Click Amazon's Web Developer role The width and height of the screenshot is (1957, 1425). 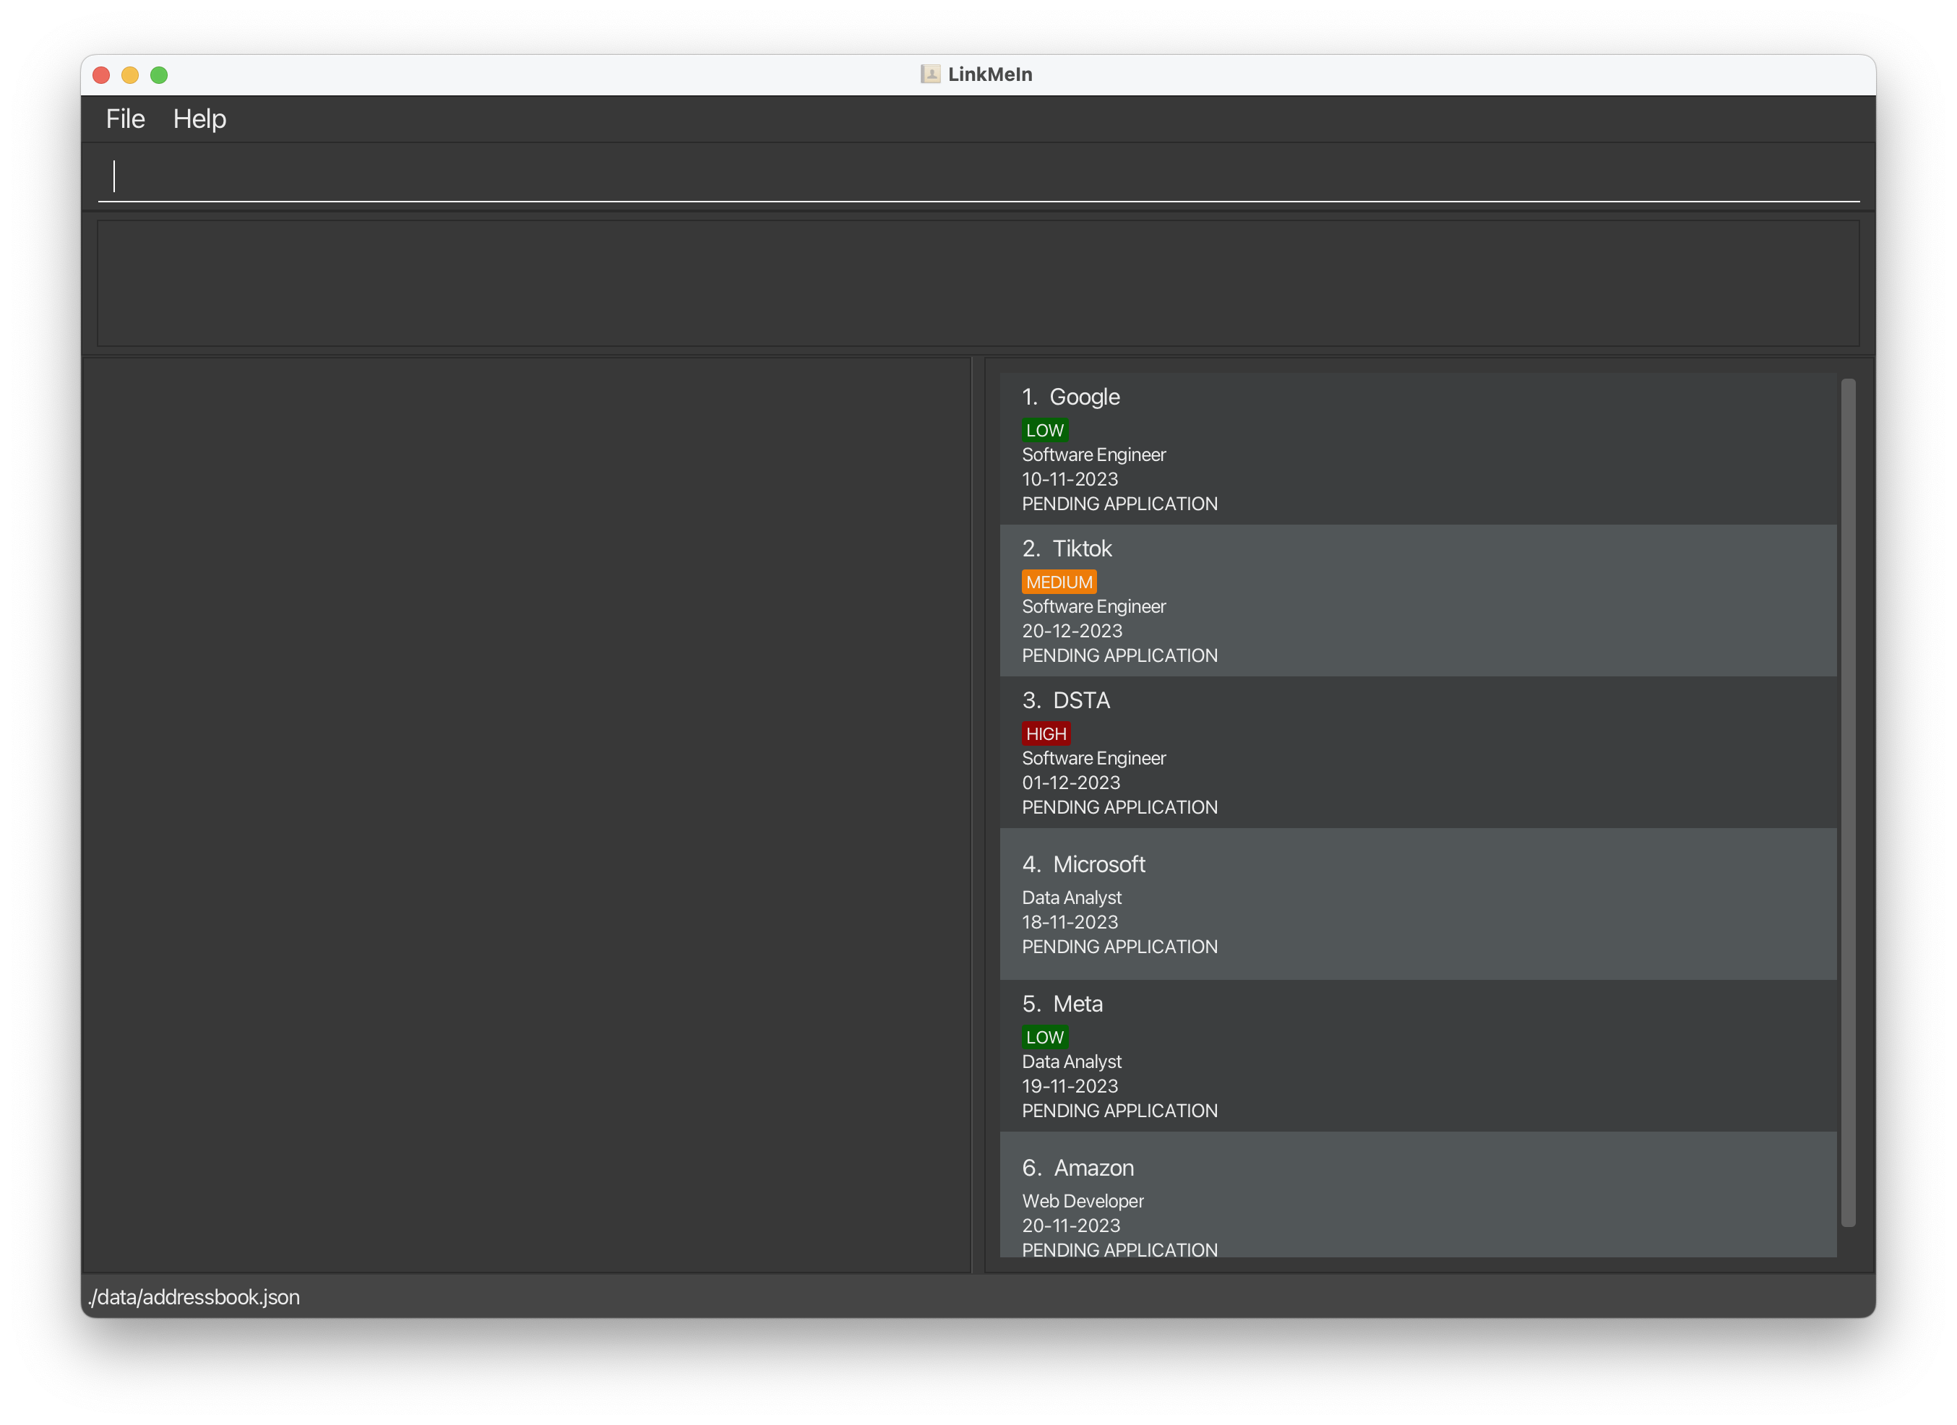click(x=1083, y=1202)
